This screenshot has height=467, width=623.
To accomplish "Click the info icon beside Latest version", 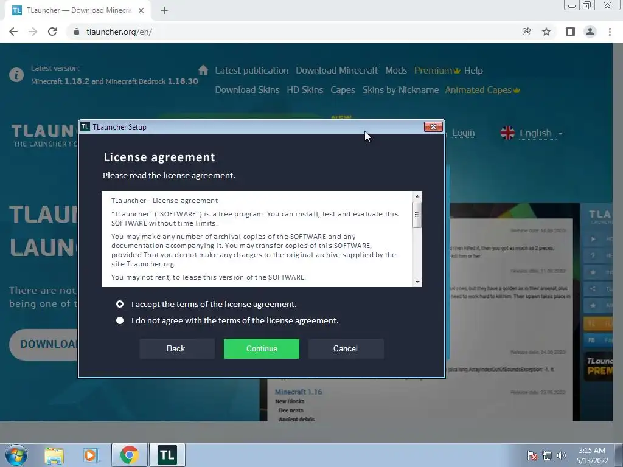I will pos(16,75).
